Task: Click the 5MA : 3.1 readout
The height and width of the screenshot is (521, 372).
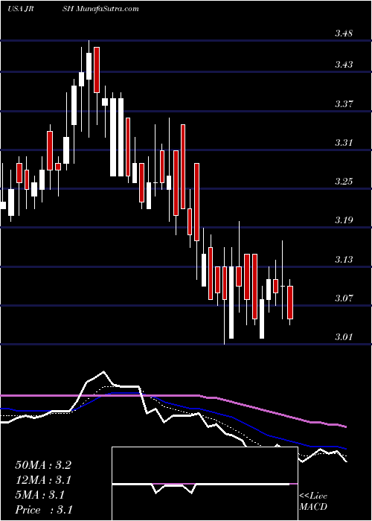Action: tap(39, 495)
